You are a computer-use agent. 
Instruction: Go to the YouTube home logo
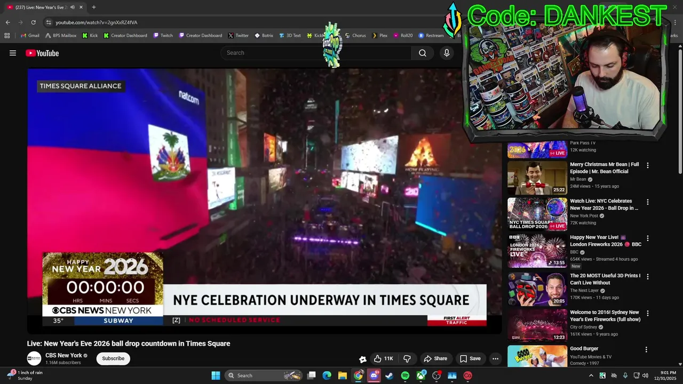coord(42,53)
